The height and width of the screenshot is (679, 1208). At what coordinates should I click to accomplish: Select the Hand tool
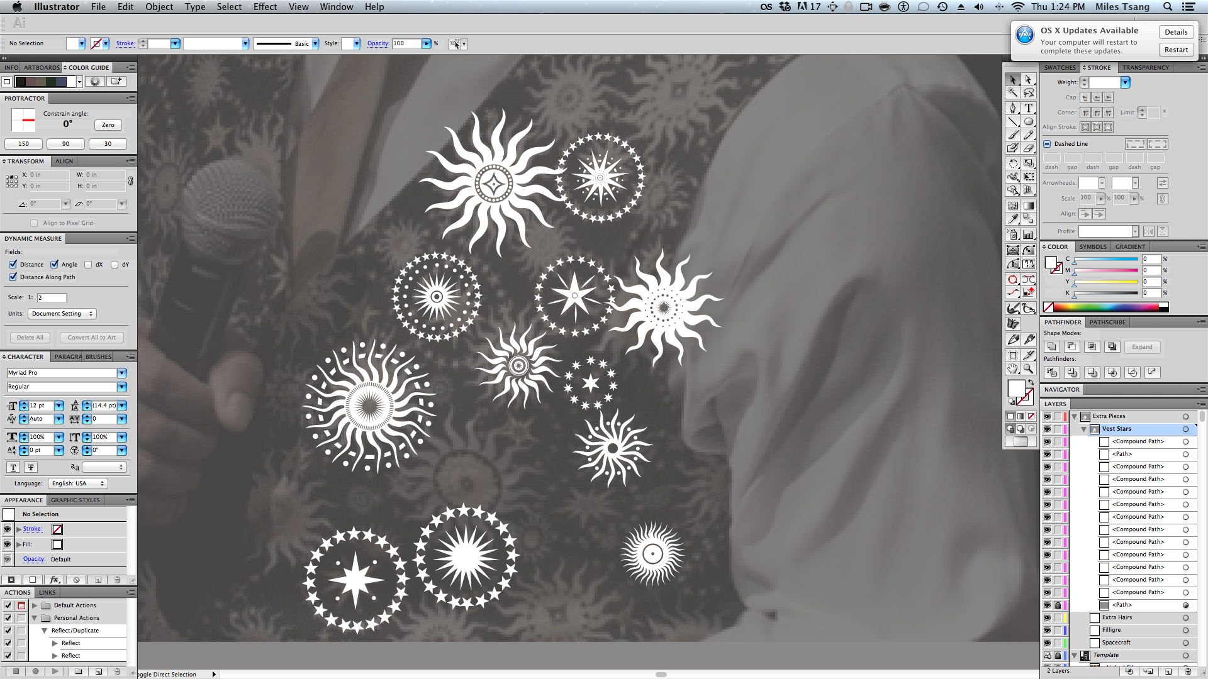pos(1012,369)
